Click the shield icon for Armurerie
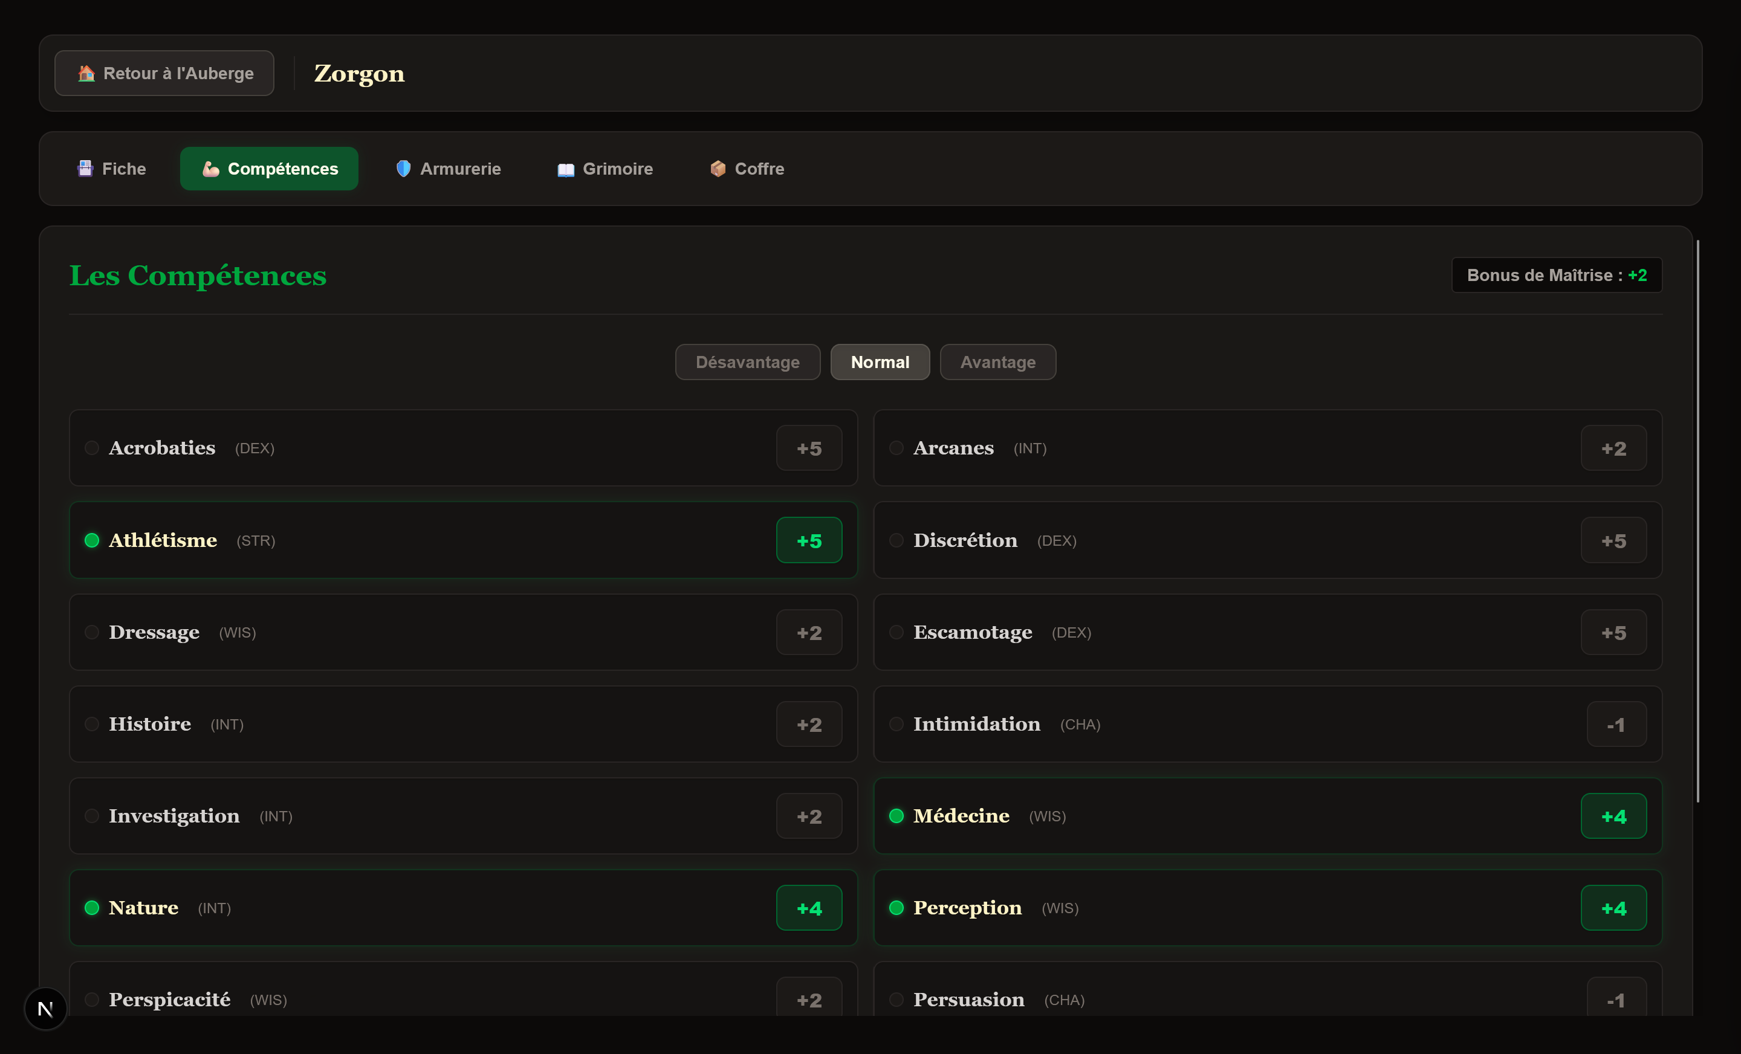Image resolution: width=1741 pixels, height=1054 pixels. pyautogui.click(x=403, y=168)
